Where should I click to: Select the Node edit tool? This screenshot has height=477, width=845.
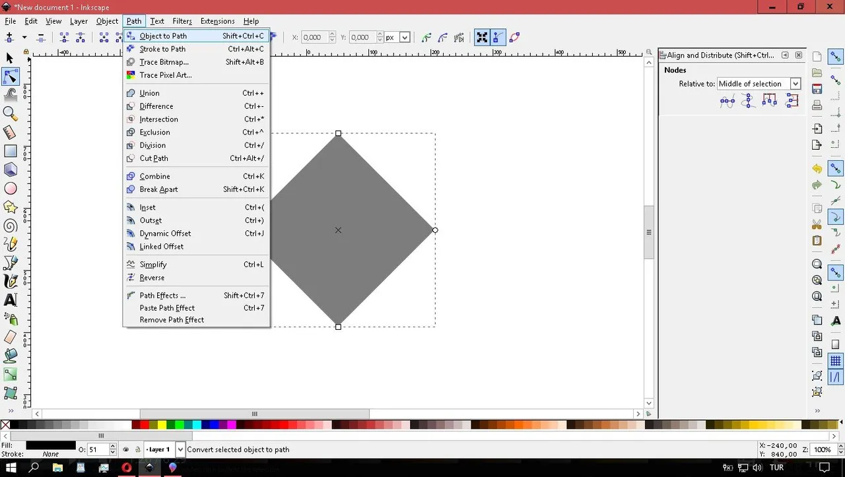coord(10,77)
